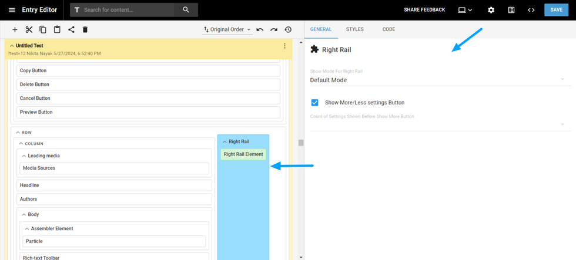Switch to the Code tab
Screen dimensions: 576x260
pos(389,29)
